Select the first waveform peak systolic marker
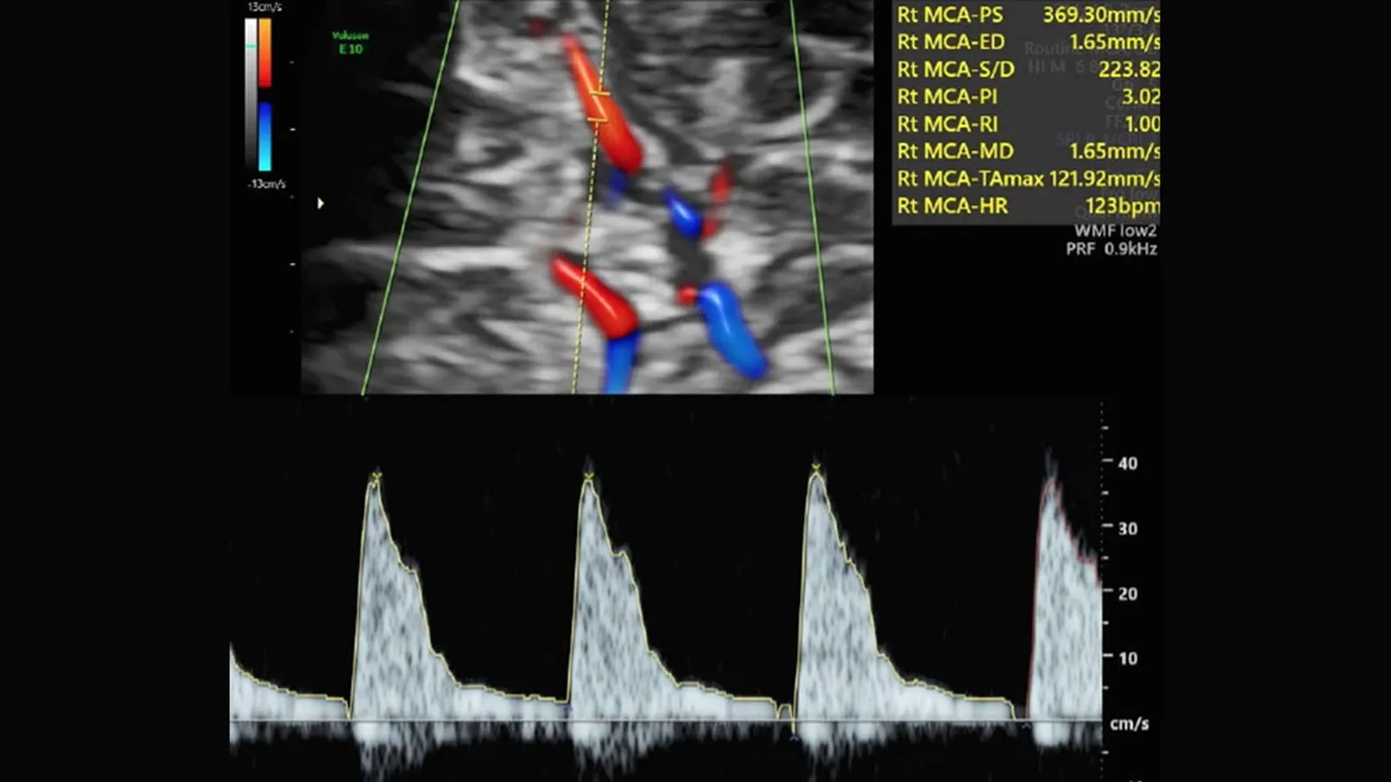This screenshot has width=1391, height=782. [376, 476]
